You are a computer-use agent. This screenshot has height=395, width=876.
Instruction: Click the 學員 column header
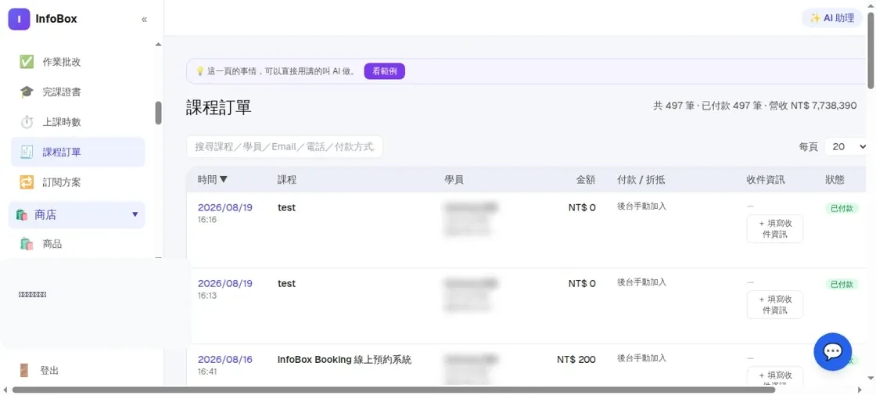coord(454,180)
